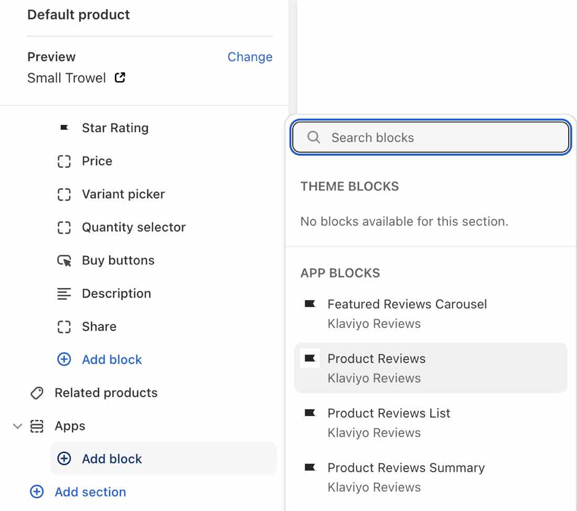Screen dimensions: 577x511
Task: Click the Price block icon
Action: (x=63, y=161)
